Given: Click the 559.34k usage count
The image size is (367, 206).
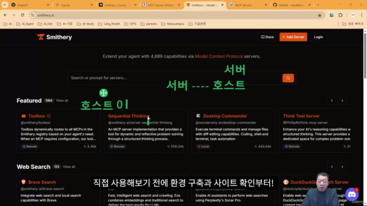Looking at the screenshot, I should (175, 146).
